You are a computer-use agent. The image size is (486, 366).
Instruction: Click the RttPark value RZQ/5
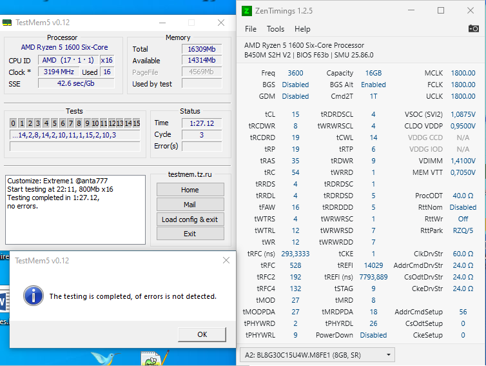click(x=463, y=230)
